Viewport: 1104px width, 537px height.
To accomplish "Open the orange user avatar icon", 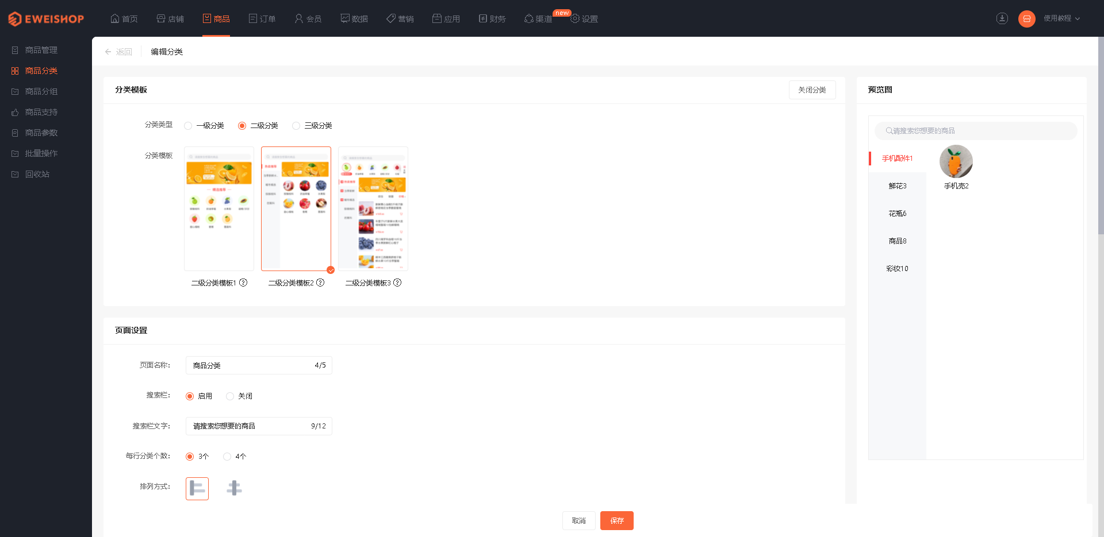I will pos(1027,18).
